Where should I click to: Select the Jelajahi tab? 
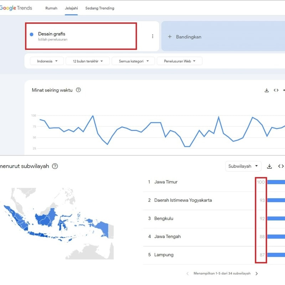pyautogui.click(x=71, y=8)
